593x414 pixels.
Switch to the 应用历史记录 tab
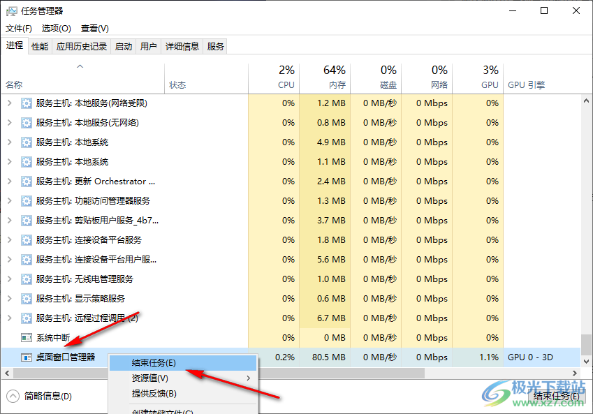(x=82, y=47)
